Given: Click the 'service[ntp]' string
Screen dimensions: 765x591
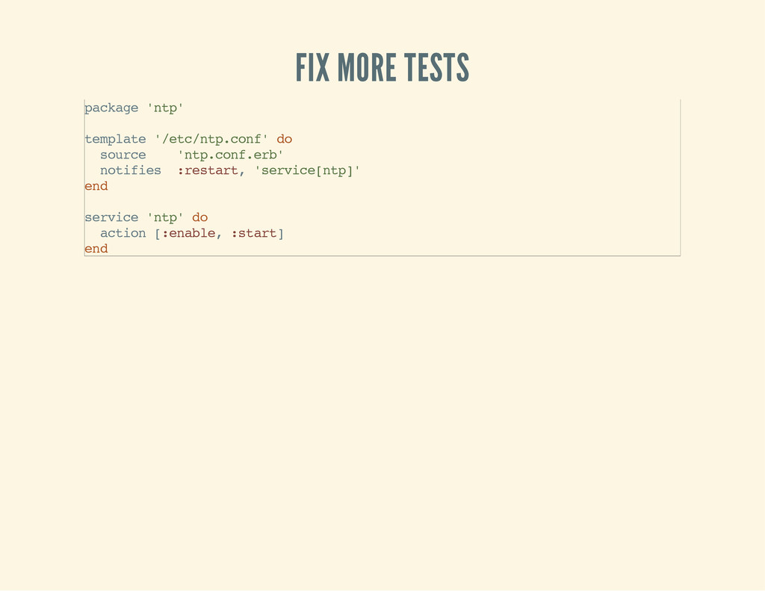Looking at the screenshot, I should pos(307,170).
